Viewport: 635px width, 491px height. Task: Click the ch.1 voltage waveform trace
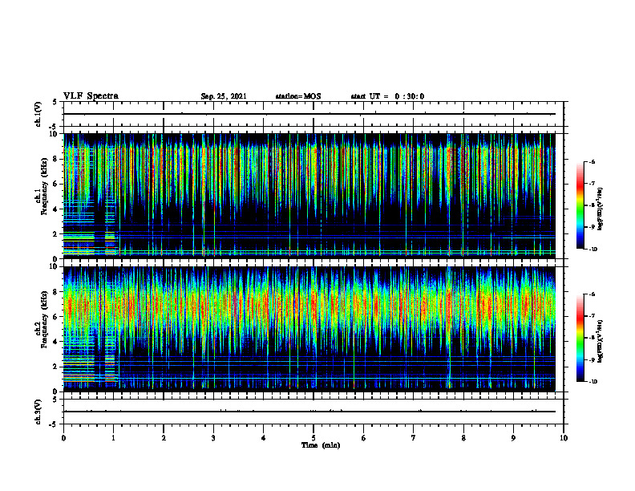309,114
